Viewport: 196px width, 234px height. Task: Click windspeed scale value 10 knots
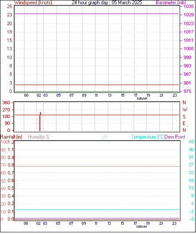(9, 57)
